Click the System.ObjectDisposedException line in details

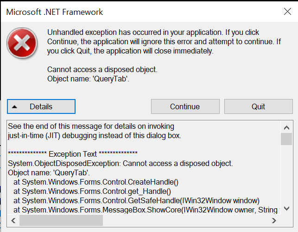[x=120, y=163]
